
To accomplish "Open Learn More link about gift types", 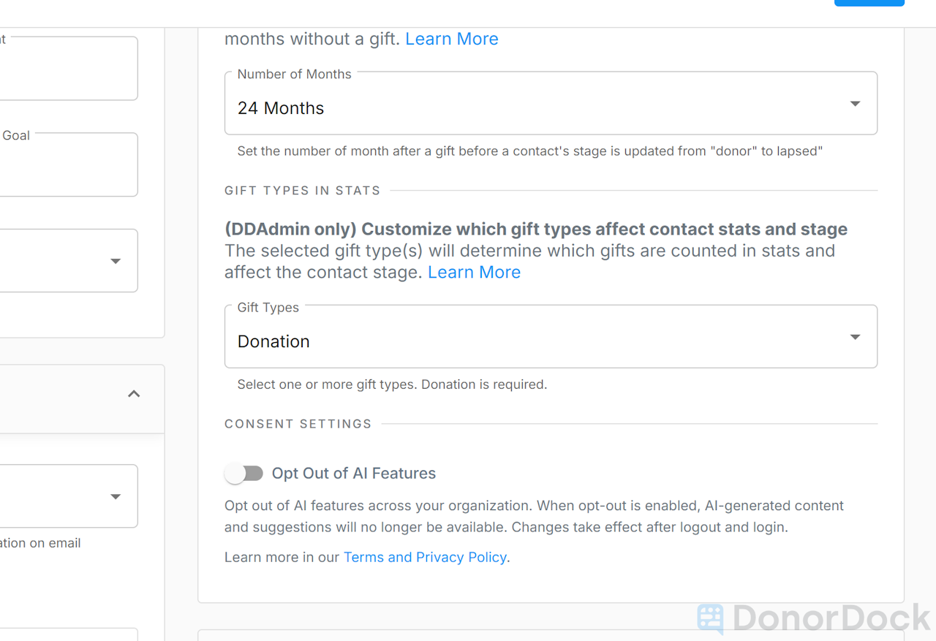I will tap(474, 272).
